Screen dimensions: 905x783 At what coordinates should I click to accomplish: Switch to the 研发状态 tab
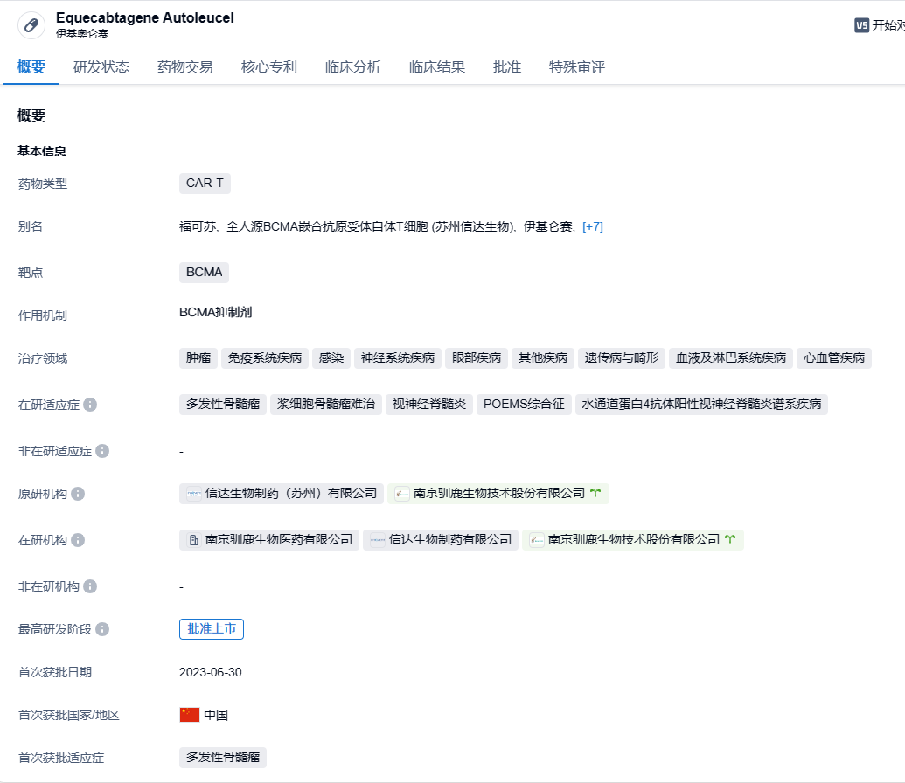pyautogui.click(x=101, y=67)
